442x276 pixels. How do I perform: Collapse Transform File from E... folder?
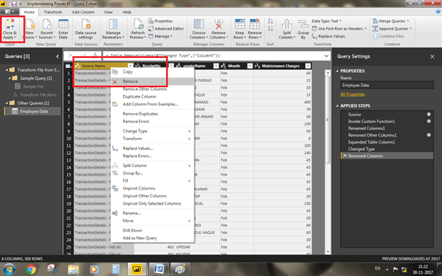(7, 69)
